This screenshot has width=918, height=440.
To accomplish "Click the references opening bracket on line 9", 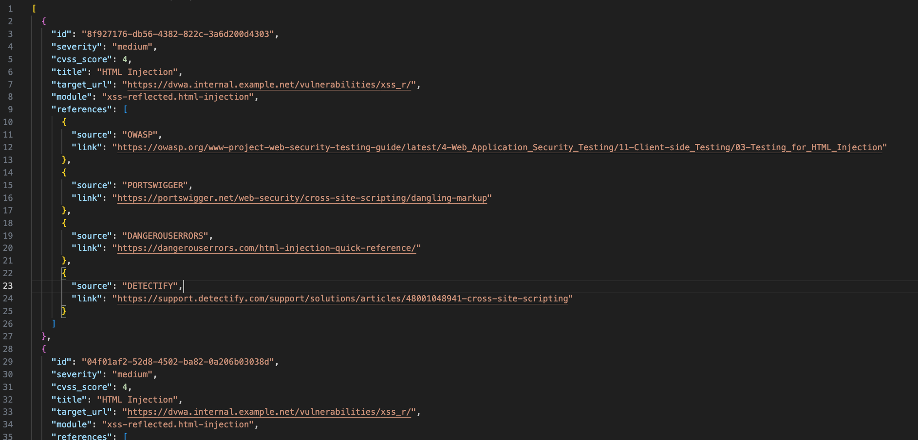I will tap(125, 109).
